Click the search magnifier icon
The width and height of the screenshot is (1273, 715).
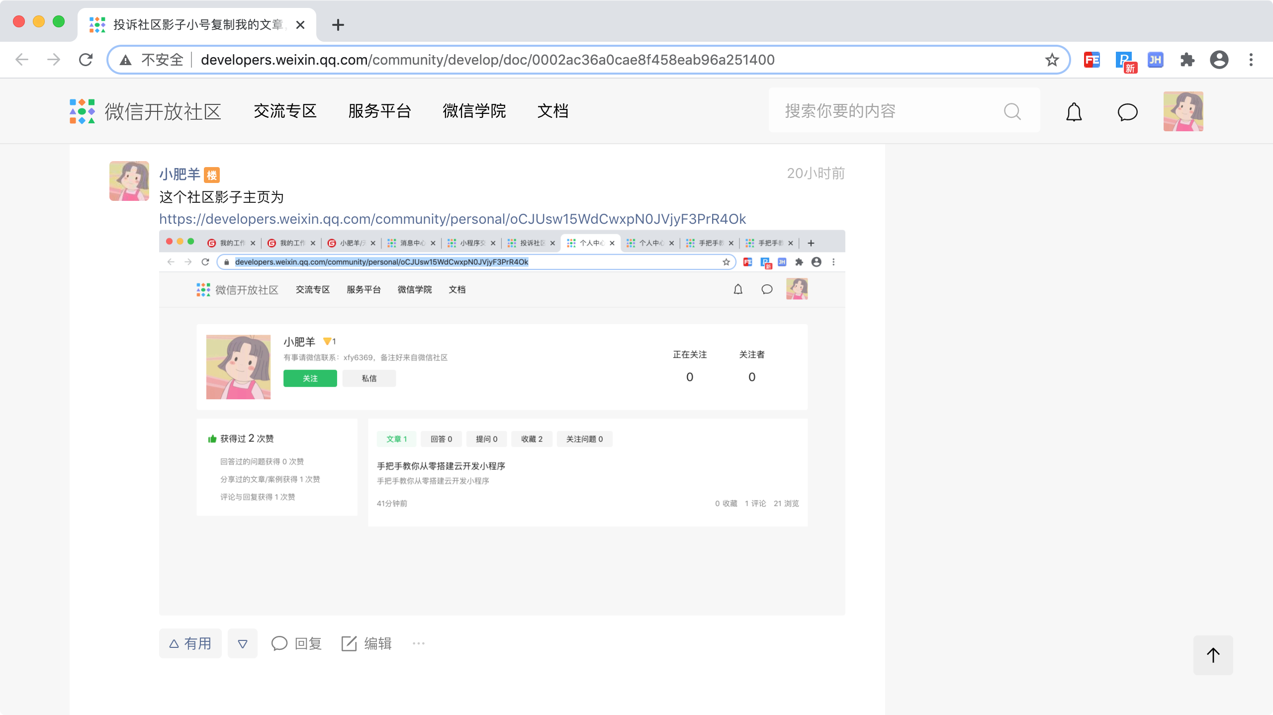pos(1012,111)
